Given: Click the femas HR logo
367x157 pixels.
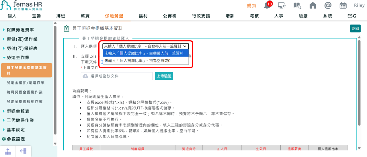Looking at the screenshot, I should coord(22,6).
